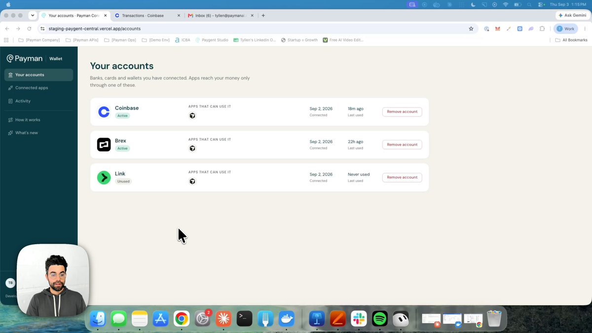Open the Payman Company bookmarks folder
The height and width of the screenshot is (333, 592).
click(x=39, y=40)
